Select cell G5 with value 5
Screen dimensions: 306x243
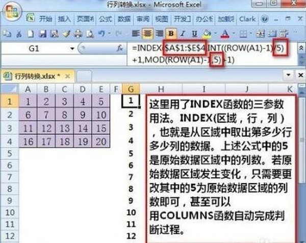click(x=131, y=154)
